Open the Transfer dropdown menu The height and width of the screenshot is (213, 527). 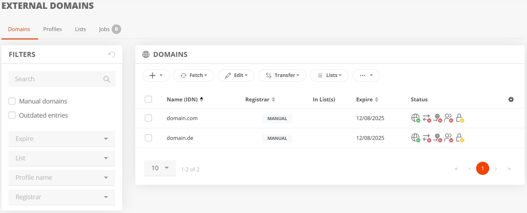pyautogui.click(x=282, y=75)
